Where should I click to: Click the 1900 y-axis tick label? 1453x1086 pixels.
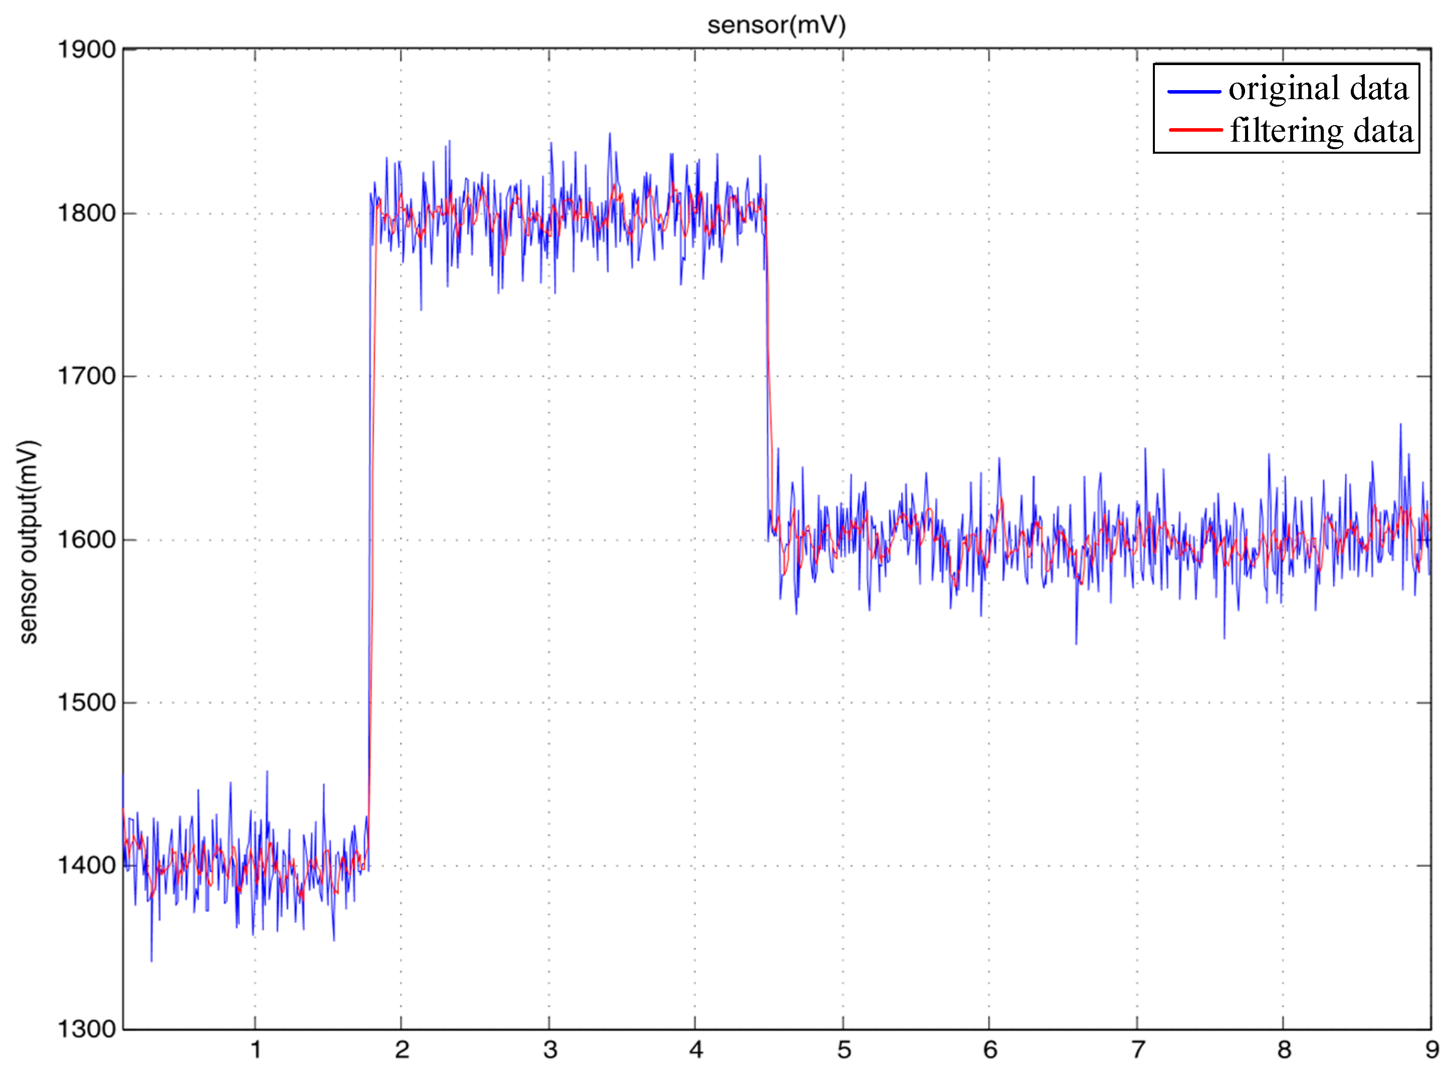point(87,50)
